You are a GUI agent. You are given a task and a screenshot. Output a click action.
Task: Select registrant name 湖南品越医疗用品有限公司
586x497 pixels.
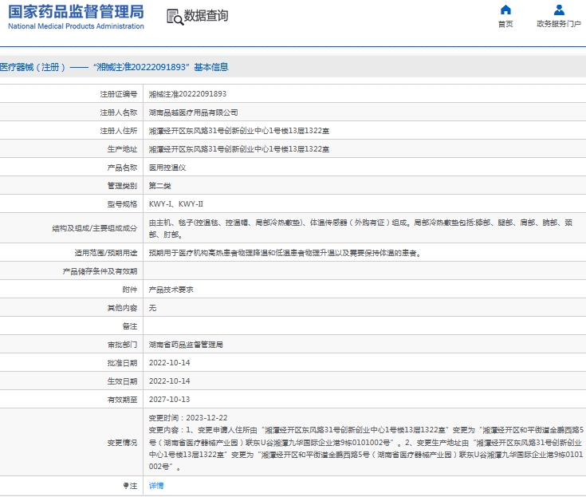[193, 112]
